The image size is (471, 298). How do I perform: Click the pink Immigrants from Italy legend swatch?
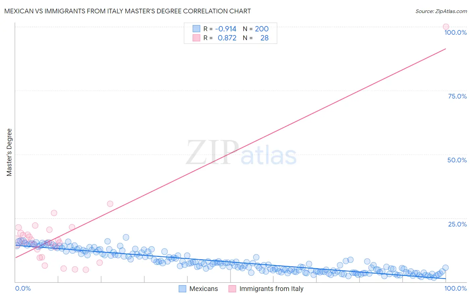[x=232, y=289]
